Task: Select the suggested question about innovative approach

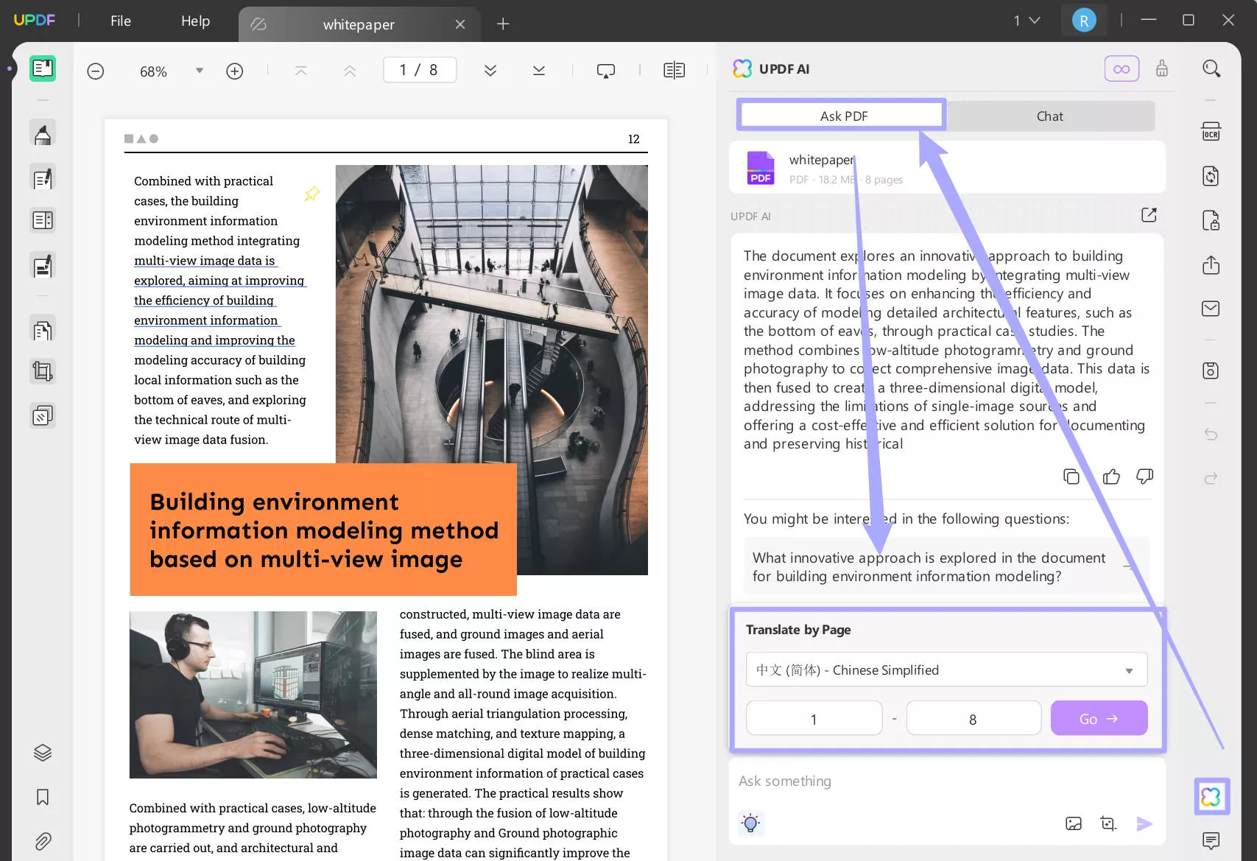Action: tap(946, 566)
